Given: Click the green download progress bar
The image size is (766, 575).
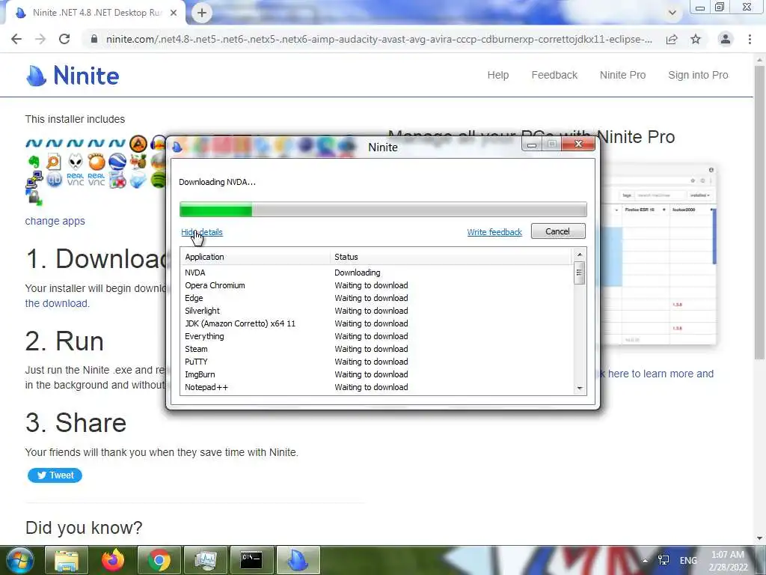Looking at the screenshot, I should coord(383,210).
